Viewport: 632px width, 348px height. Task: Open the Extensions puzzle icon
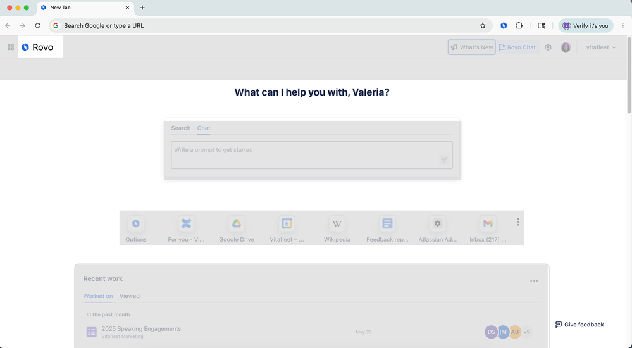pos(519,25)
